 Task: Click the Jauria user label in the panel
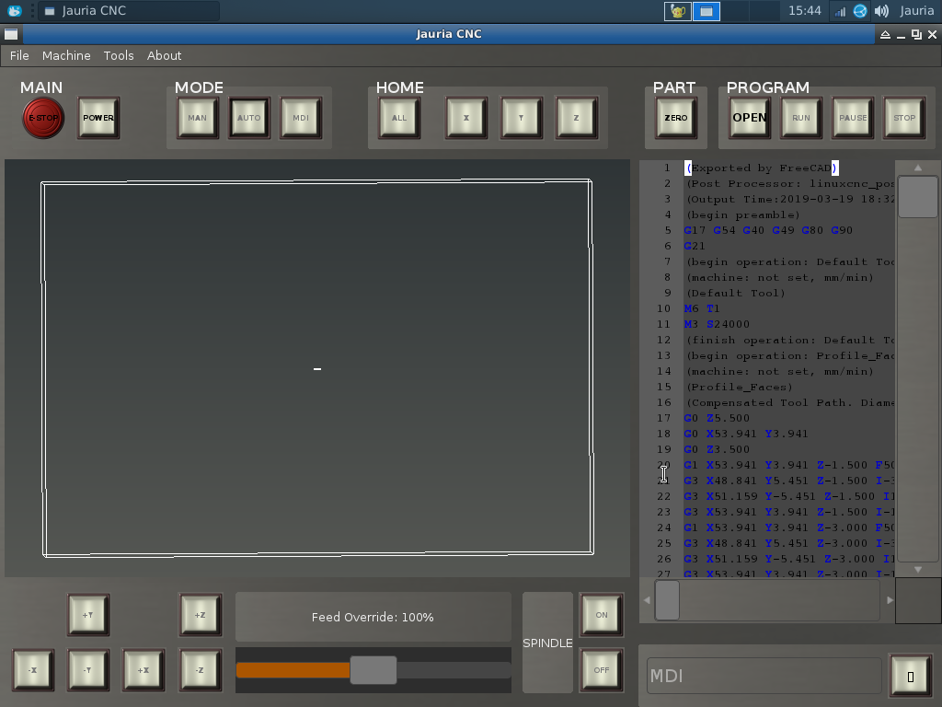(x=917, y=11)
